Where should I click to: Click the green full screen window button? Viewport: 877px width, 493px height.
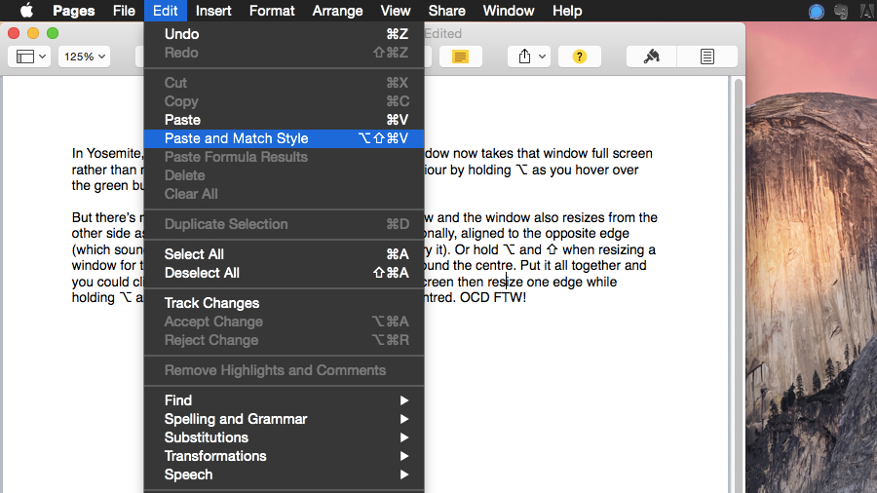pos(53,33)
